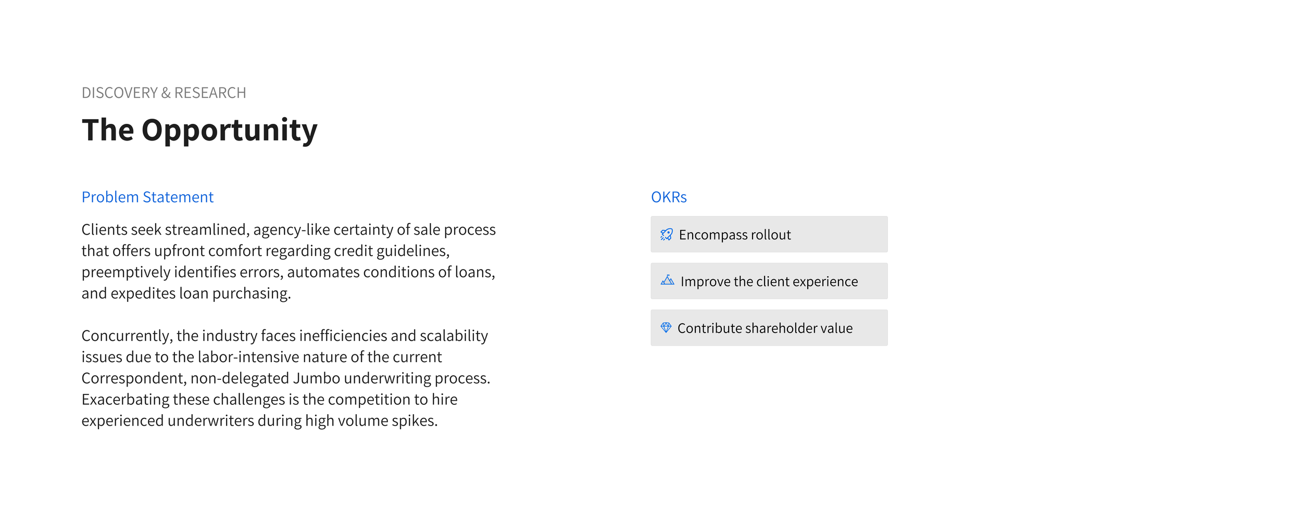
Task: Click the phrase high volume spikes
Action: [371, 420]
